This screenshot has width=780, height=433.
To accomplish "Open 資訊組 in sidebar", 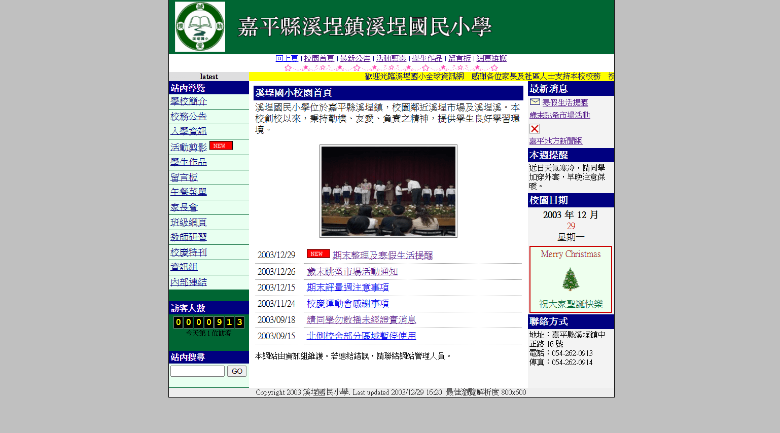I will click(x=184, y=267).
